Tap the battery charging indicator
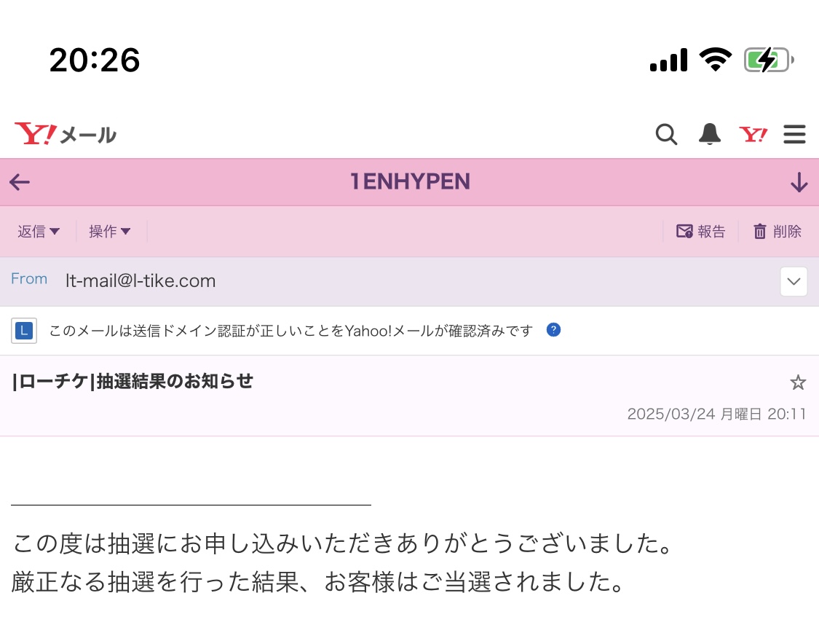 tap(768, 60)
